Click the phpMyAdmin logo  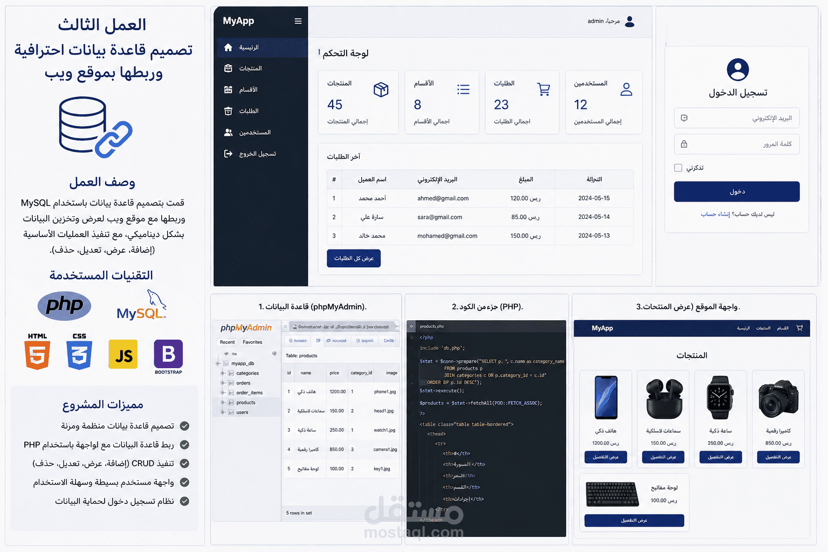246,328
